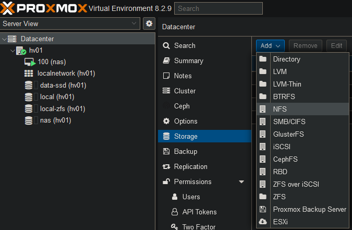Open the Server View dropdown
The width and height of the screenshot is (352, 230).
[70, 23]
